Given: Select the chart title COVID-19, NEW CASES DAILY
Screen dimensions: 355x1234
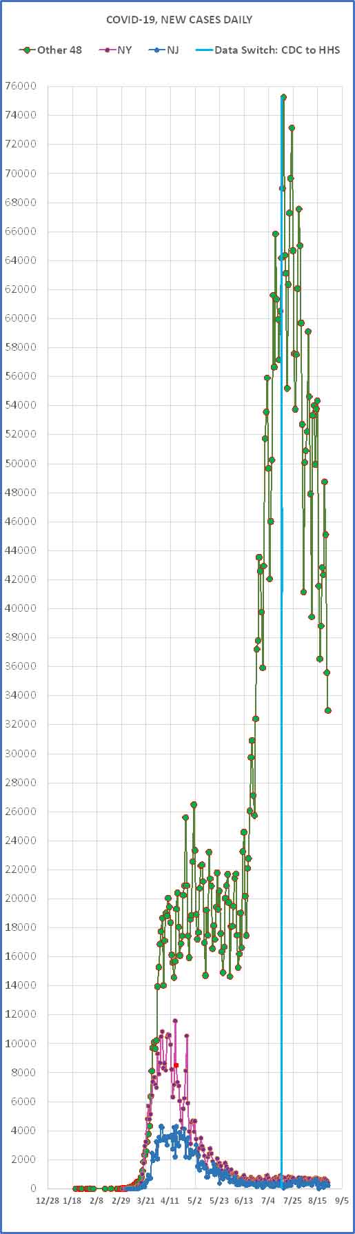Looking at the screenshot, I should [179, 20].
